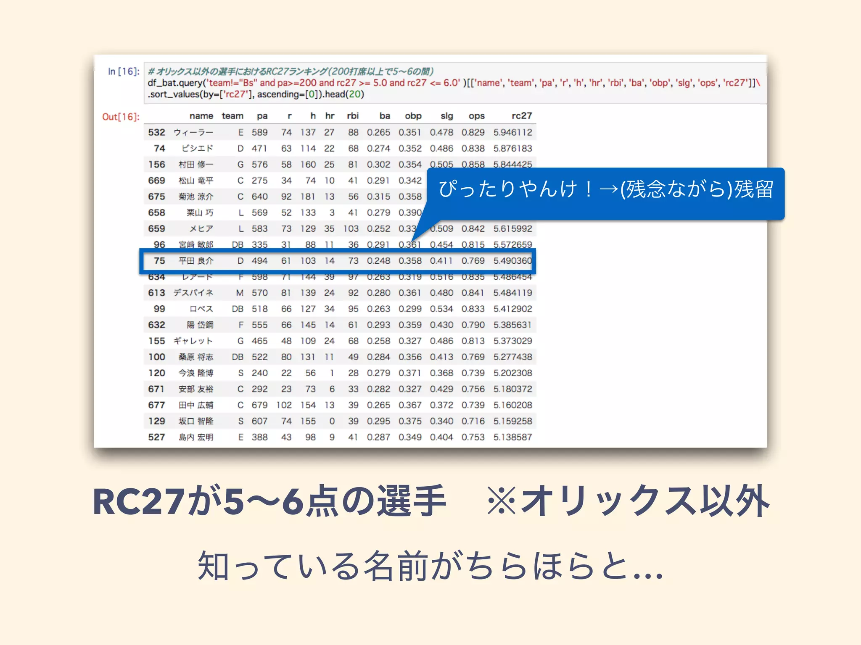Select player name 栗山 巧

point(200,212)
